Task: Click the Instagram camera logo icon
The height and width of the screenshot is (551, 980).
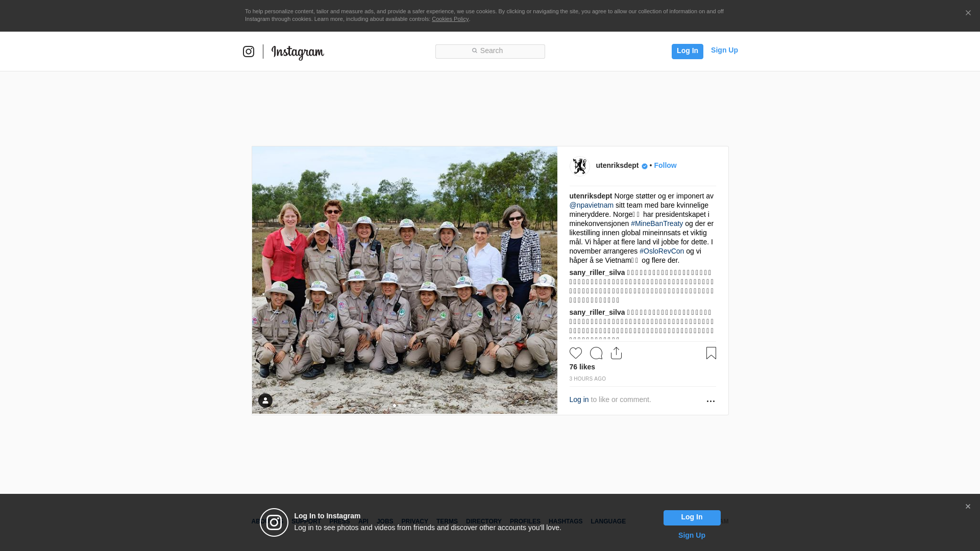Action: click(249, 52)
